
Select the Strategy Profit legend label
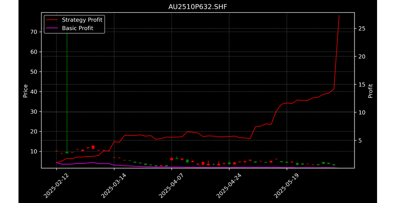pos(82,20)
